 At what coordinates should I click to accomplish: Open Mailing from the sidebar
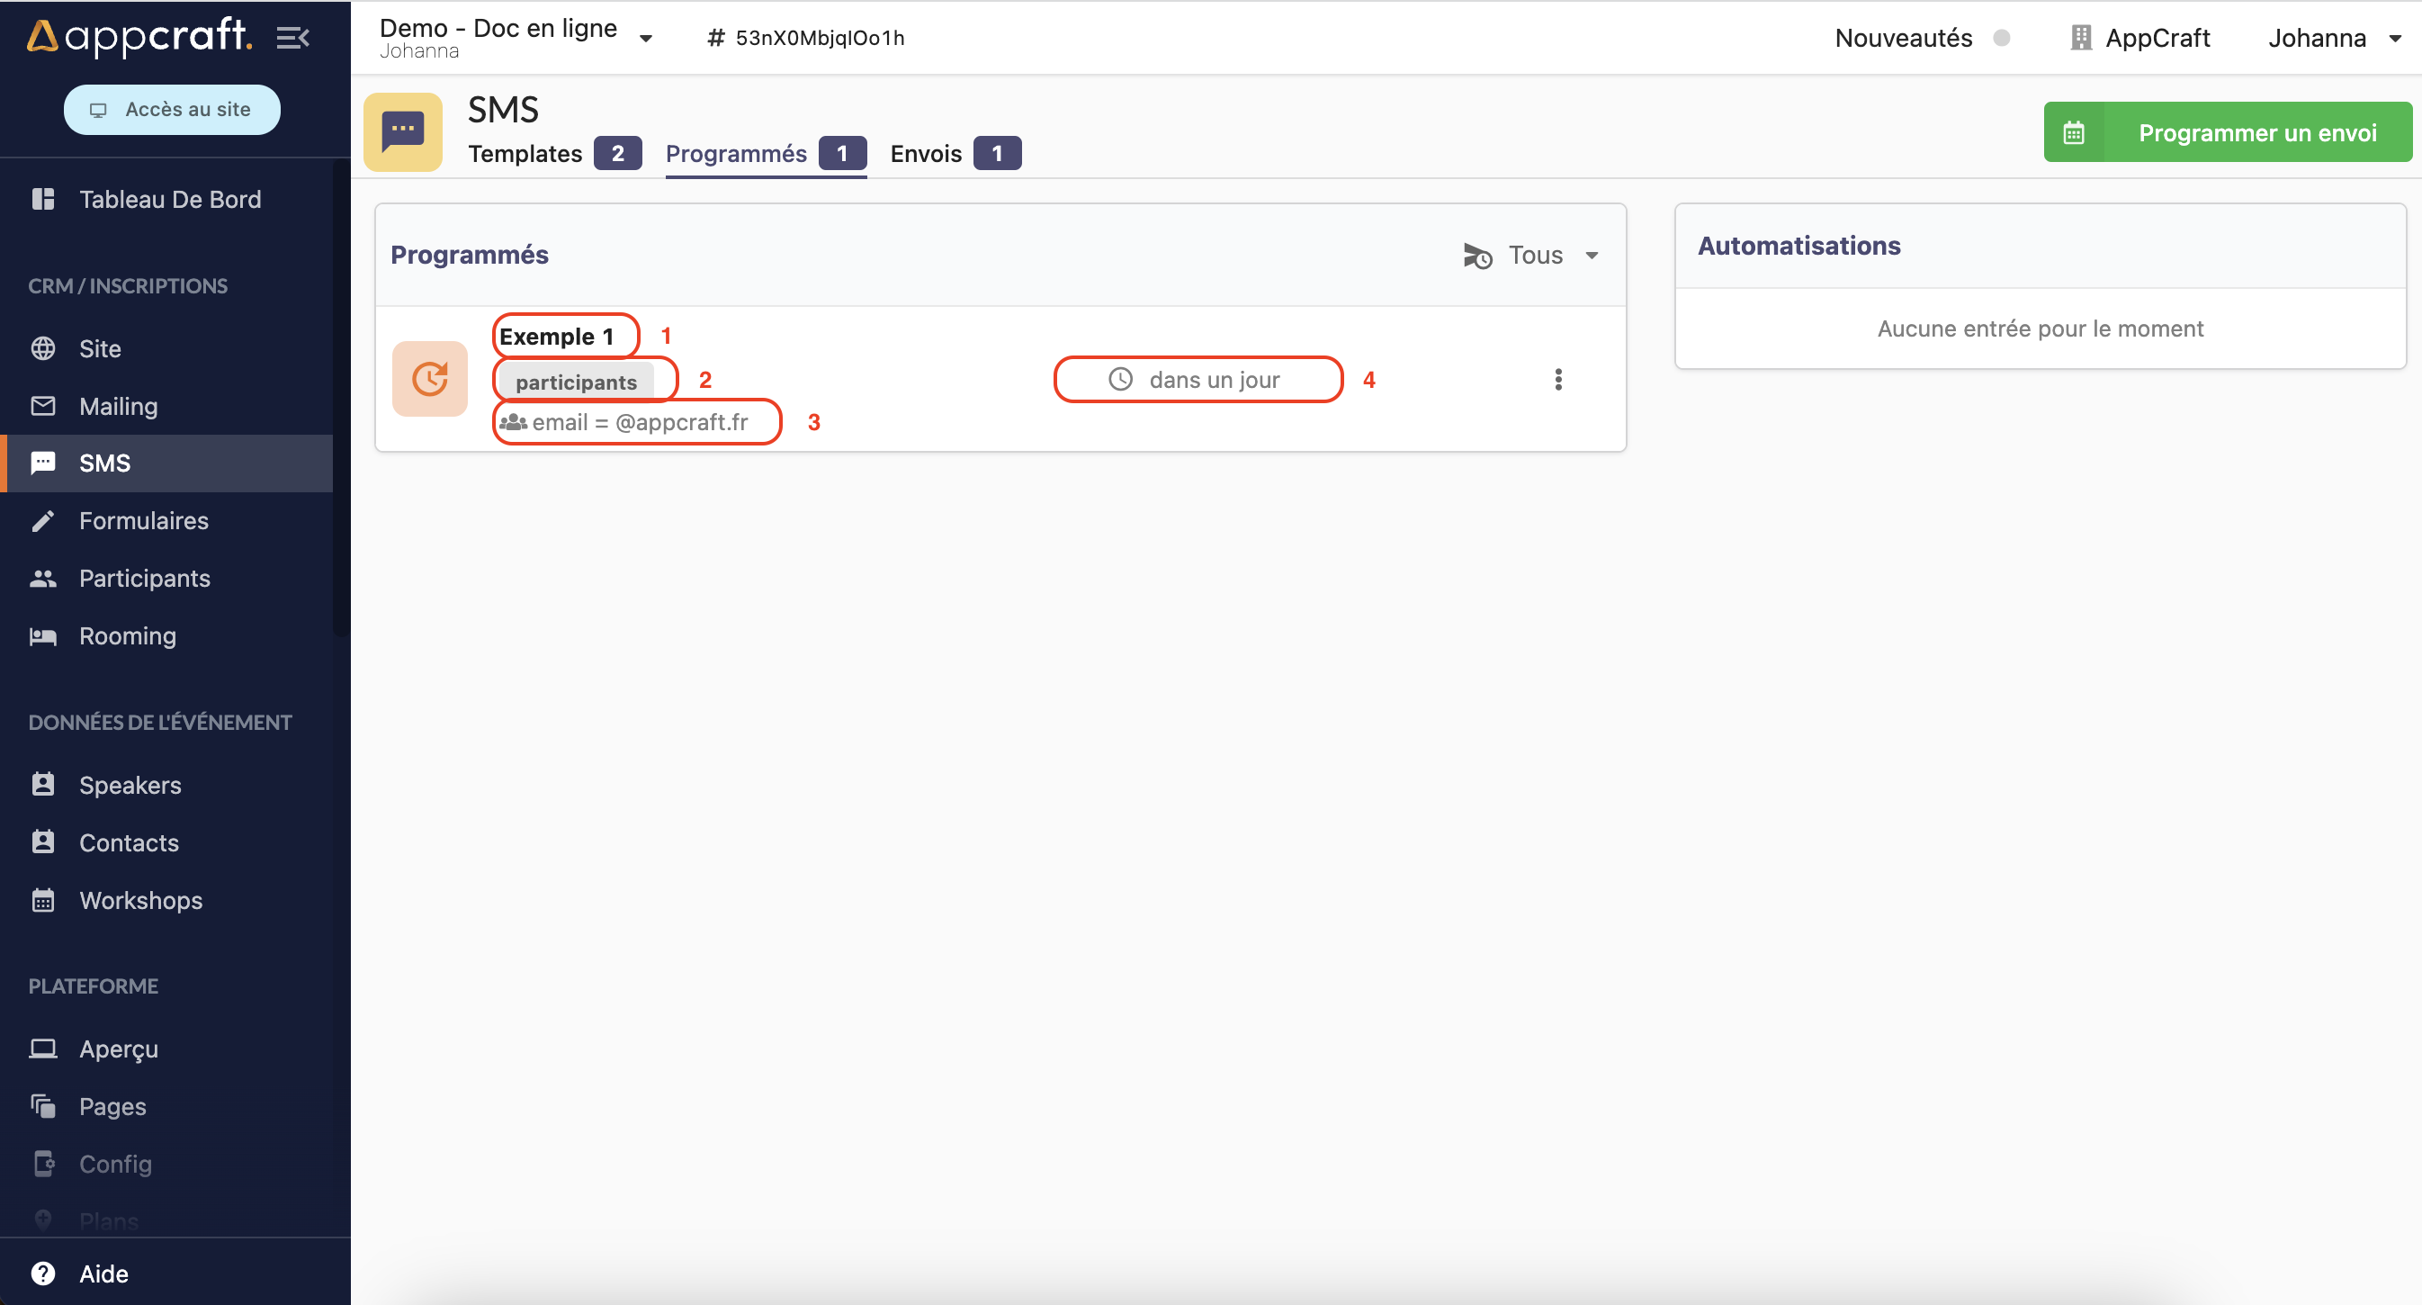119,406
